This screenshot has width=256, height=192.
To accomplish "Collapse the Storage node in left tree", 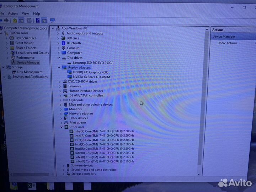I will click(x=4, y=67).
